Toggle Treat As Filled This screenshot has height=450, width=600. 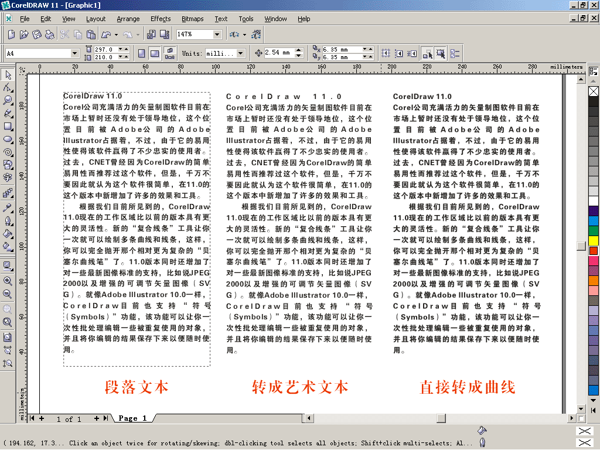click(x=441, y=53)
